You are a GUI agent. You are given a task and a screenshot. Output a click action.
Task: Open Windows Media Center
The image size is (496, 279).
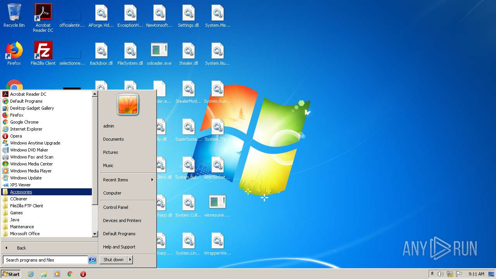(46, 164)
